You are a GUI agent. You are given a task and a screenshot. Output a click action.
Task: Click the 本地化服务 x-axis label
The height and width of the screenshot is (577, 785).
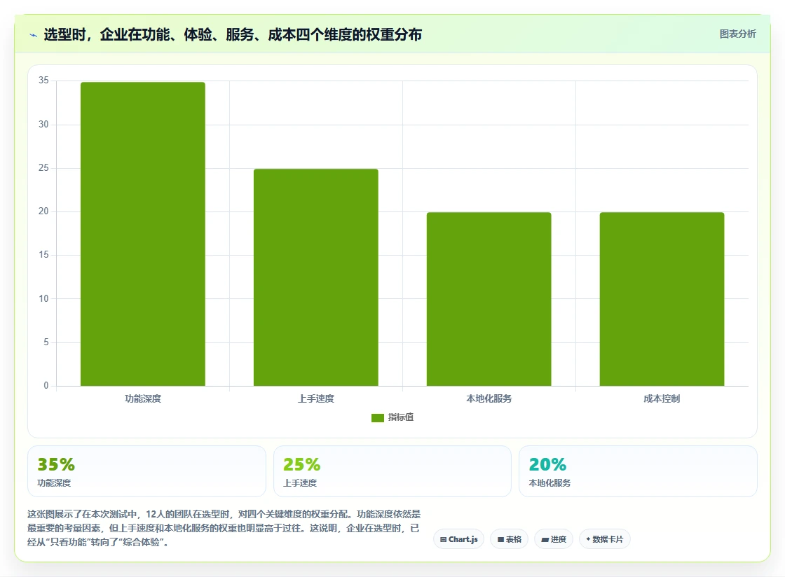click(x=489, y=398)
